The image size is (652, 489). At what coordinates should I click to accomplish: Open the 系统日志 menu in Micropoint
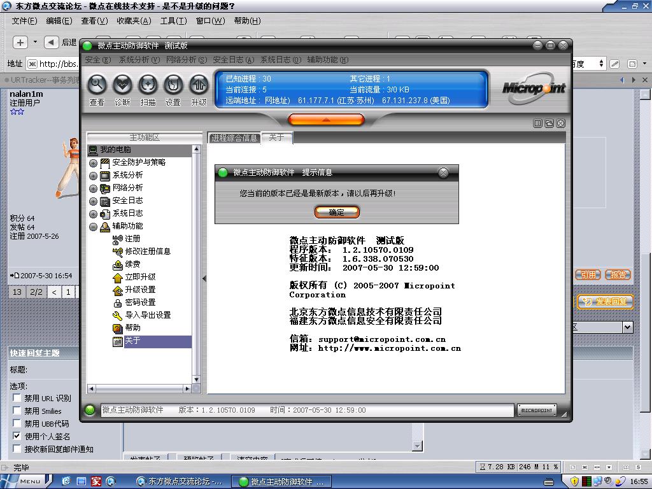point(281,60)
